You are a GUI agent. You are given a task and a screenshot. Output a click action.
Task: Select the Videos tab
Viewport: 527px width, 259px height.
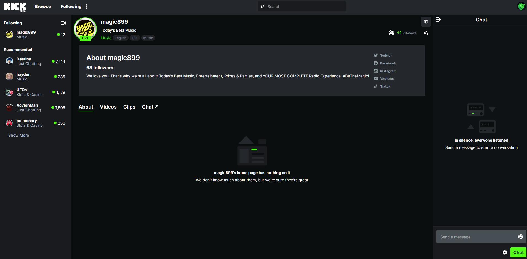(x=108, y=107)
